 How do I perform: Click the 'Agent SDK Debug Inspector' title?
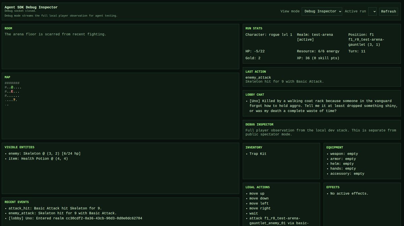[31, 7]
